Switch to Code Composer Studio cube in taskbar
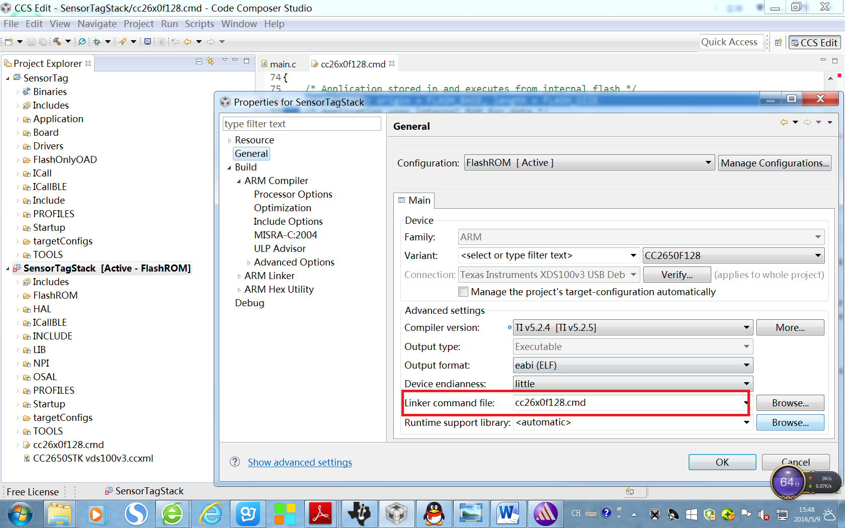This screenshot has width=845, height=528. [x=396, y=514]
